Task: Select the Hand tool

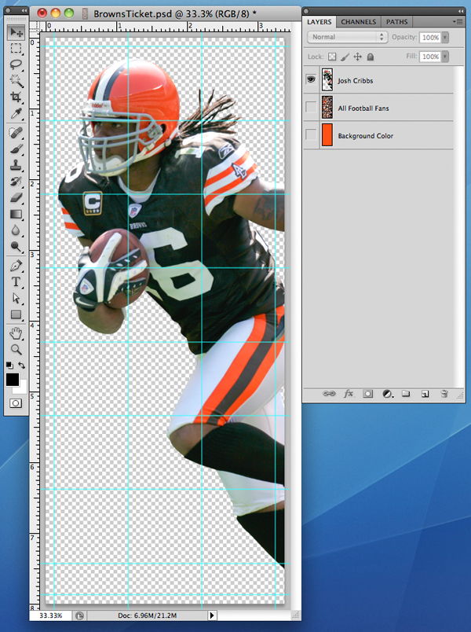Action: [16, 333]
